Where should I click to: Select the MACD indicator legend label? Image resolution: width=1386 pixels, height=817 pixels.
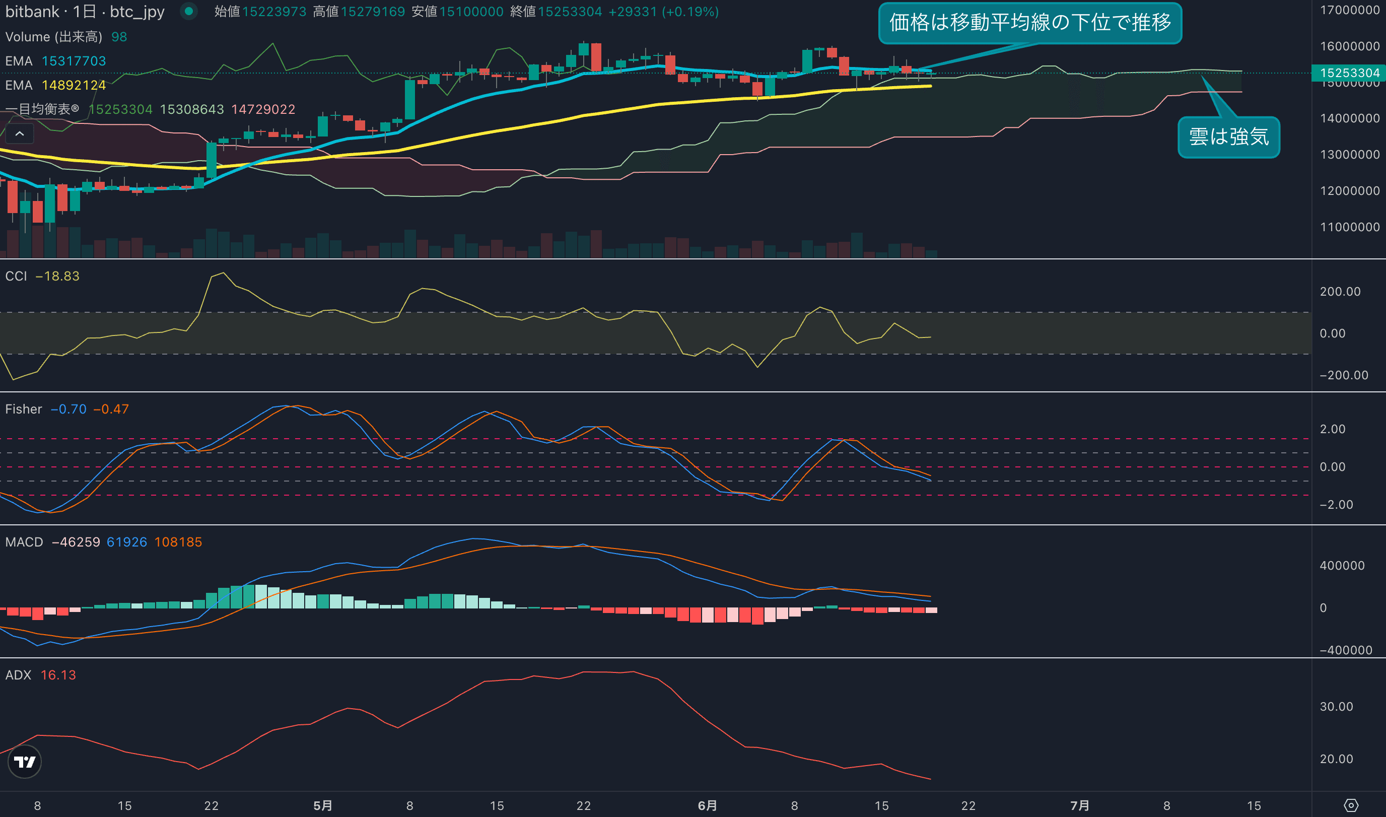[24, 542]
